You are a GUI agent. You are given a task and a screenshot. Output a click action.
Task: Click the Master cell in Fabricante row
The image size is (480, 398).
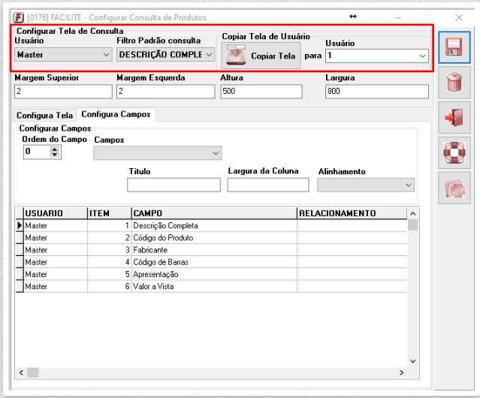click(56, 250)
